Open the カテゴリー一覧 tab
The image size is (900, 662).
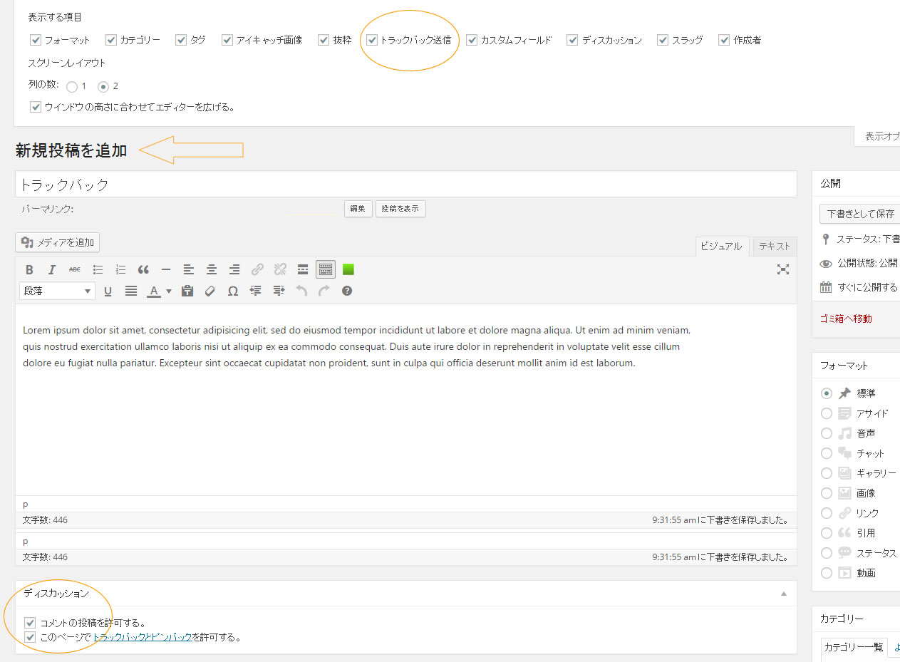coord(853,647)
